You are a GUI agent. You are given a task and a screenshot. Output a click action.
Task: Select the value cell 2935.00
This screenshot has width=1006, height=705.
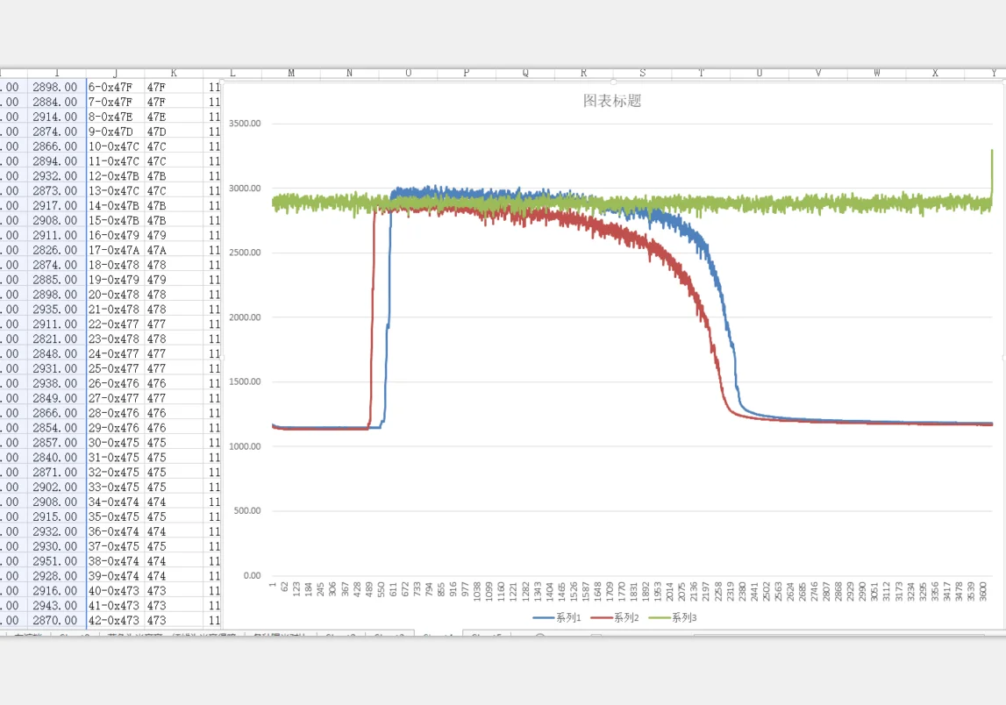coord(56,309)
